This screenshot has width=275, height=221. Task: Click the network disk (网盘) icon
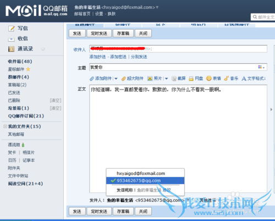point(191,79)
